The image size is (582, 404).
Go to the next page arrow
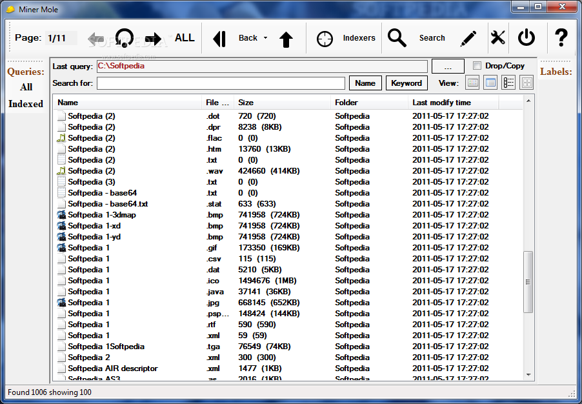154,39
